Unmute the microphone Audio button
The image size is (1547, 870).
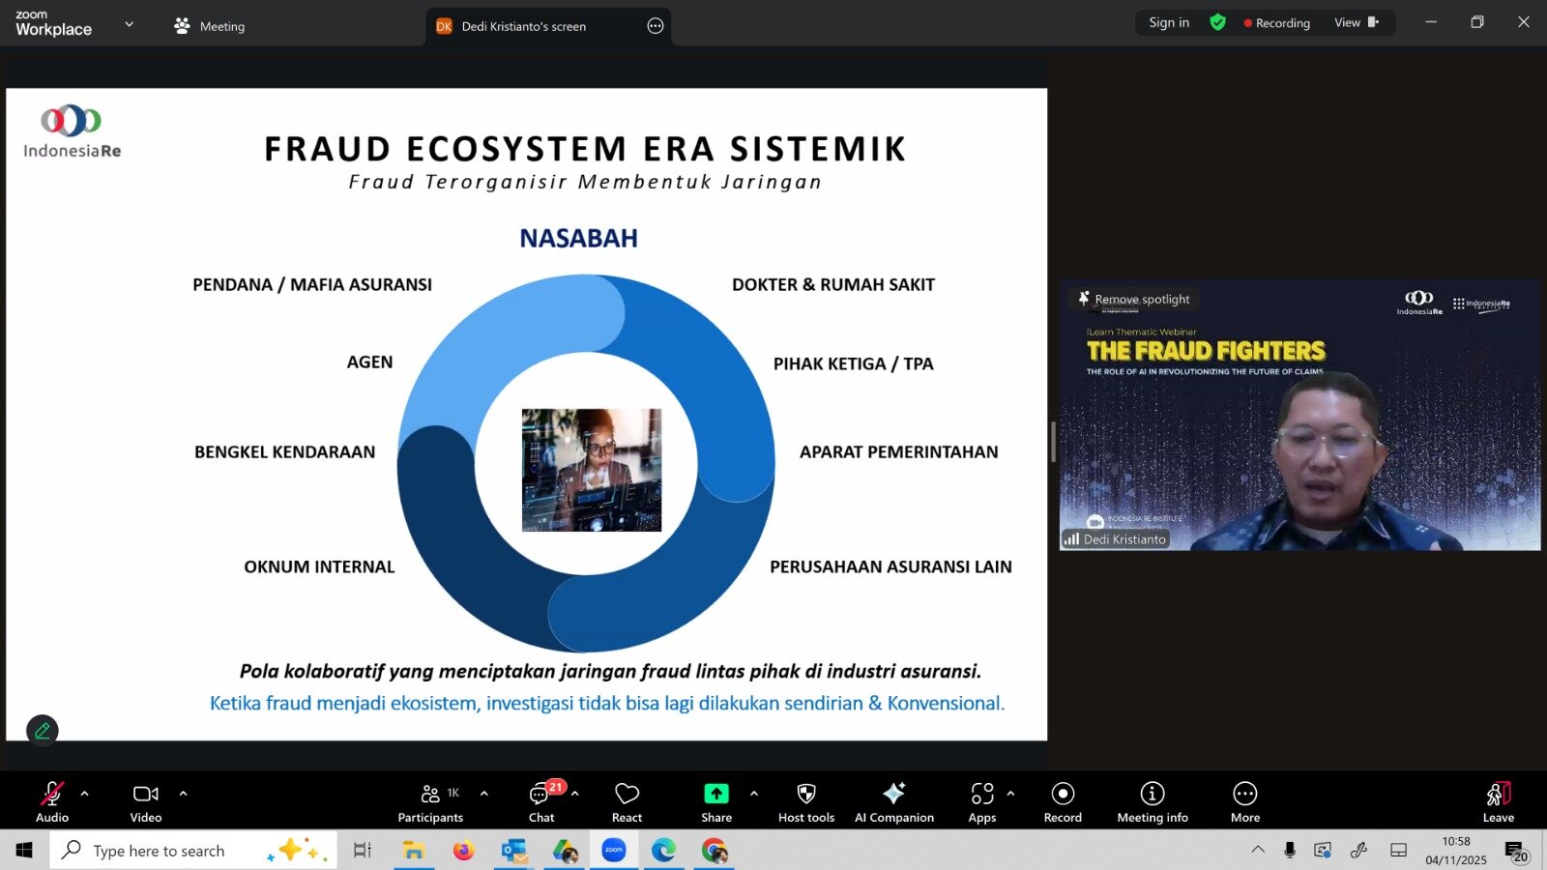52,802
